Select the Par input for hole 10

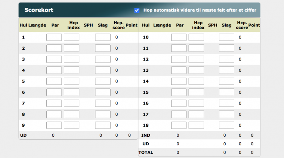[179, 37]
